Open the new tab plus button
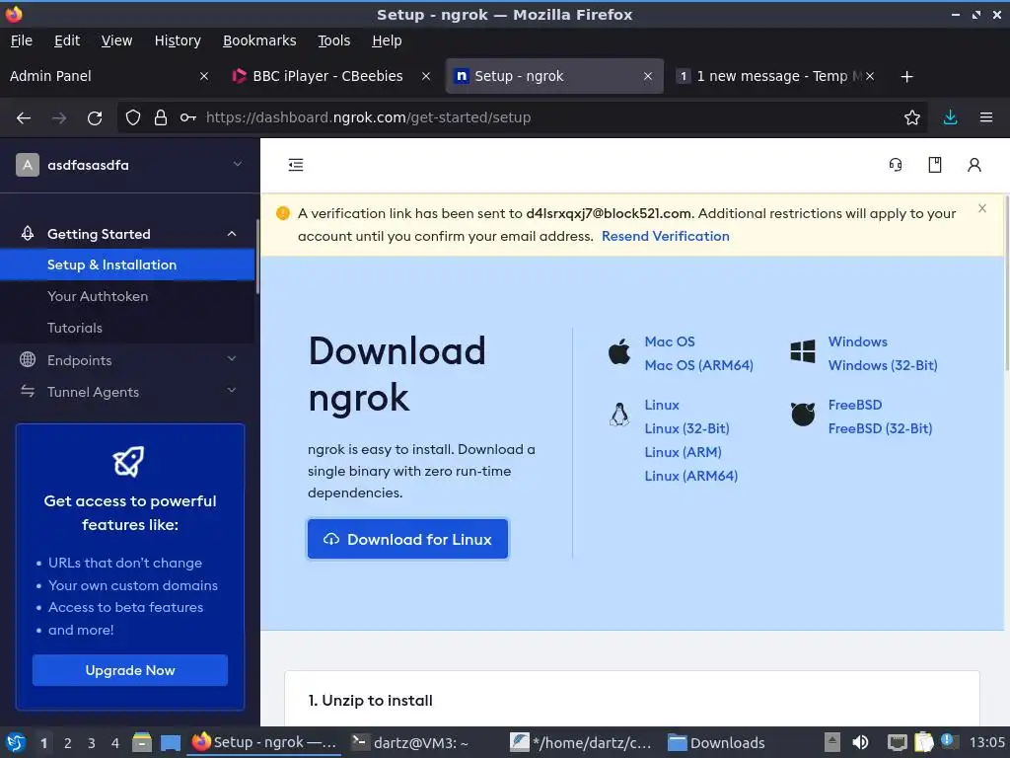Viewport: 1010px width, 758px height. (x=907, y=77)
